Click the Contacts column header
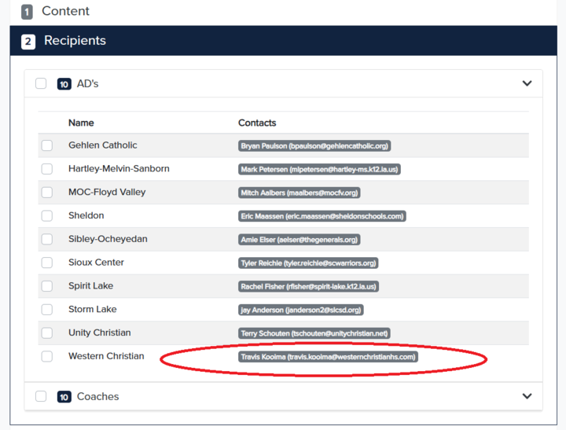 [x=257, y=123]
